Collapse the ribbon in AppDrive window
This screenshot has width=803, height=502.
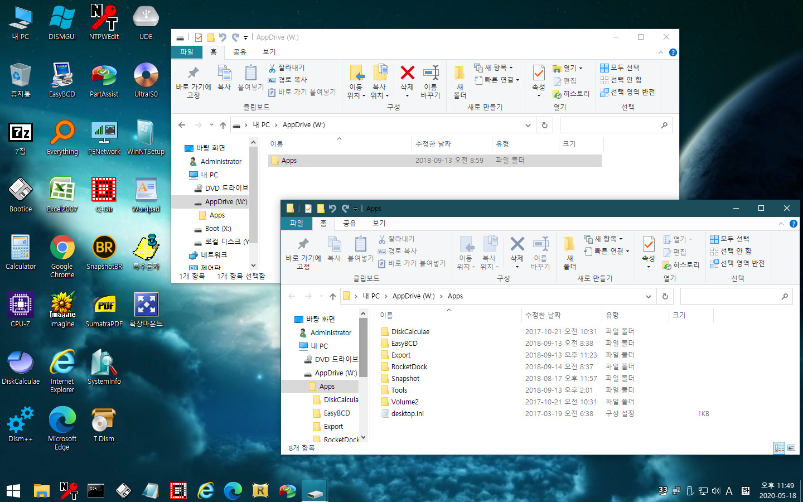point(661,52)
